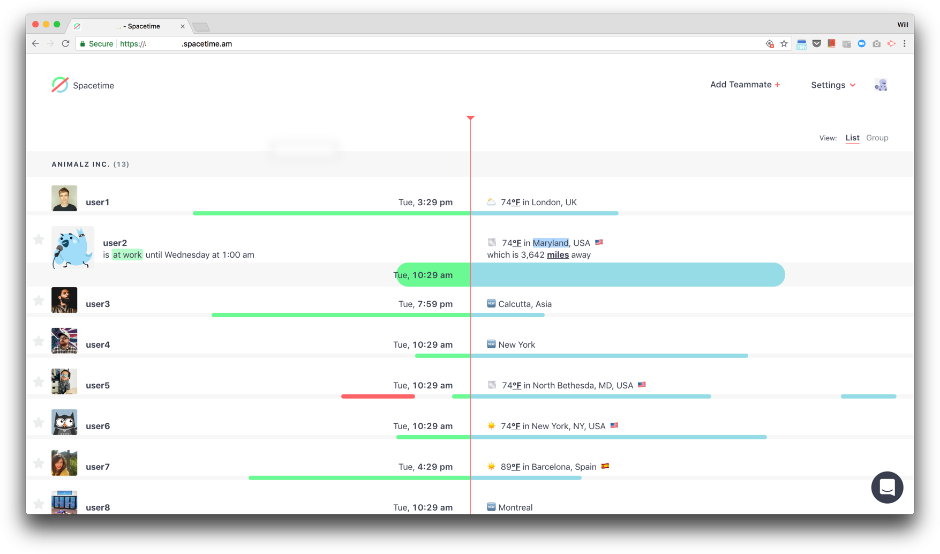Click the red book extension icon
Image resolution: width=940 pixels, height=554 pixels.
832,44
